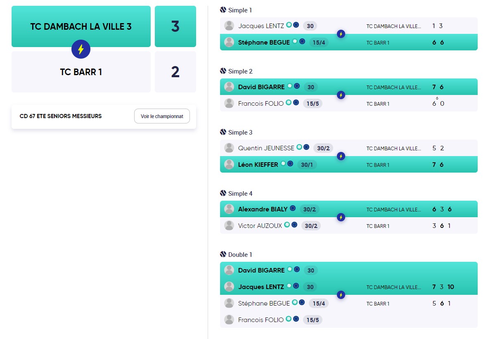This screenshot has height=339, width=488.
Task: Click the lightning bolt between team names
Action: click(81, 49)
